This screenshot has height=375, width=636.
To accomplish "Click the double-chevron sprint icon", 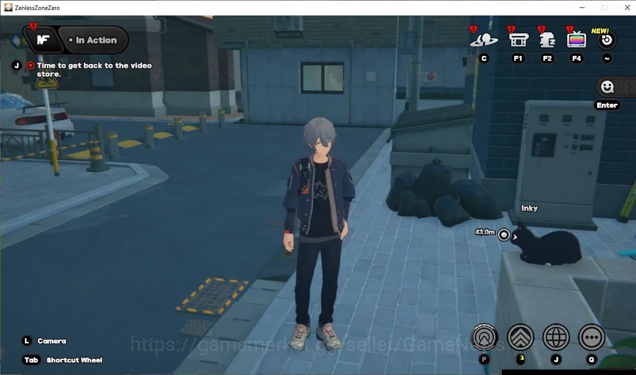I will pyautogui.click(x=520, y=338).
